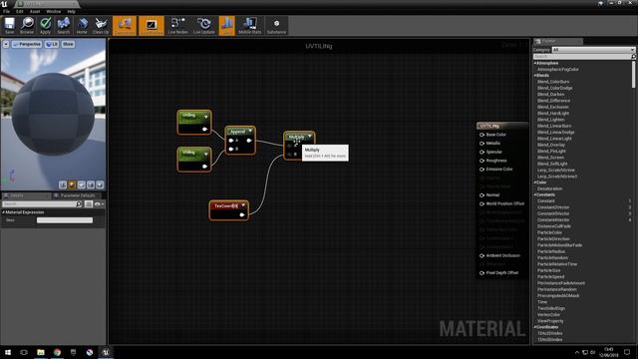Viewport: 638px width, 359px height.
Task: Click the Append node B input pin
Action: click(231, 149)
